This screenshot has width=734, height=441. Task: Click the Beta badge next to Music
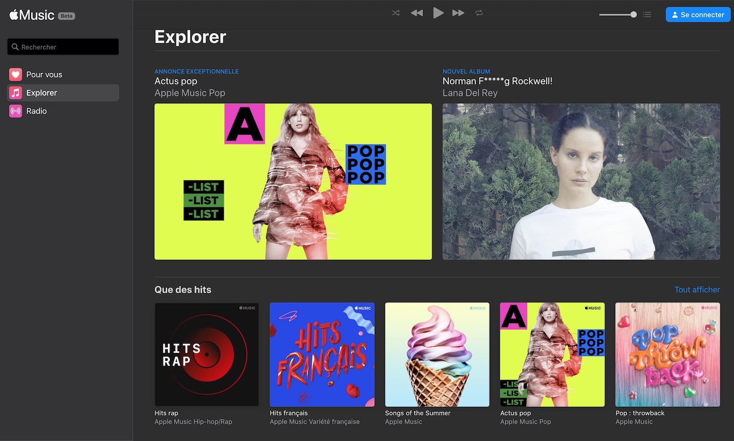[67, 16]
